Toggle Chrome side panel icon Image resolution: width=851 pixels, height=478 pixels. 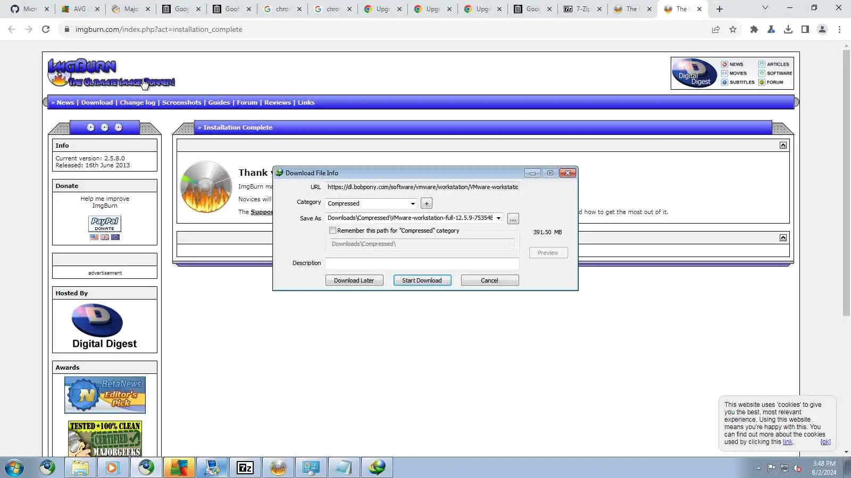tap(805, 29)
